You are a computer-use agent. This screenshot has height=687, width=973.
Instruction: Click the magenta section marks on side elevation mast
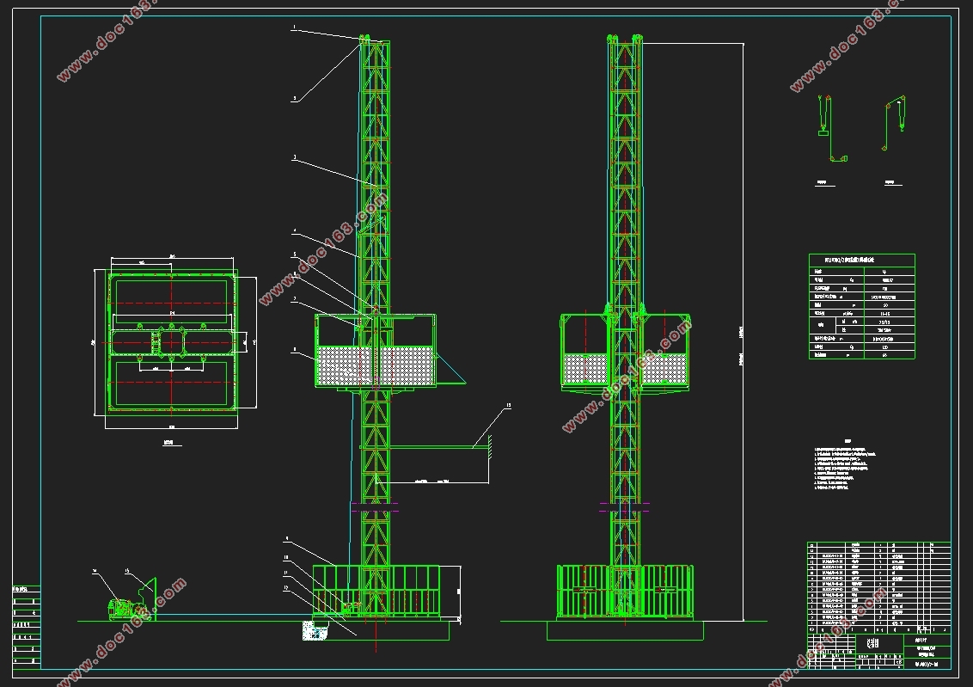click(x=375, y=507)
